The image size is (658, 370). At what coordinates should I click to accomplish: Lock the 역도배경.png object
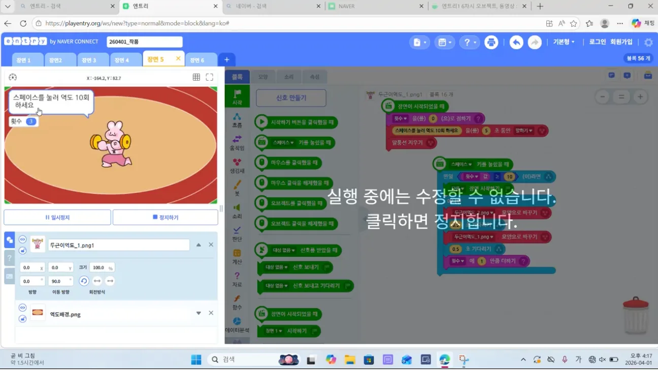(22, 319)
